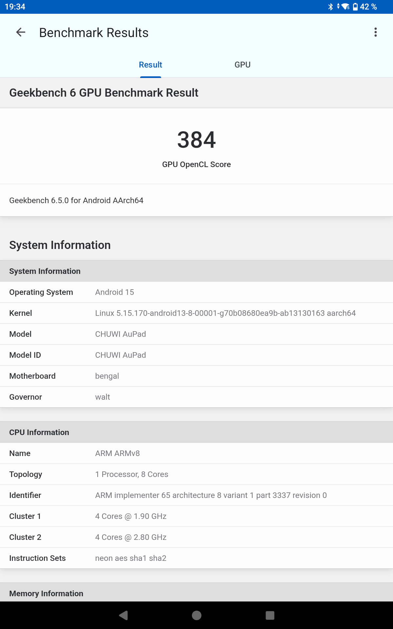Viewport: 393px width, 629px height.
Task: Tap the ARM ARMv8 name value
Action: coord(118,453)
